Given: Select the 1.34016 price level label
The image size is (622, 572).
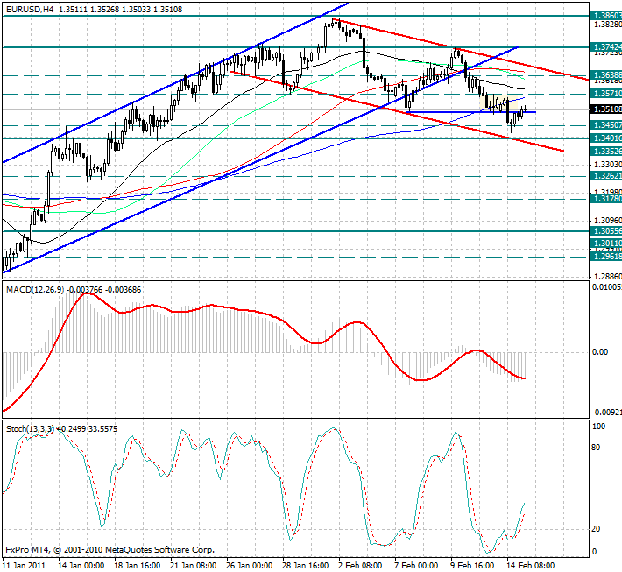Looking at the screenshot, I should [x=606, y=138].
